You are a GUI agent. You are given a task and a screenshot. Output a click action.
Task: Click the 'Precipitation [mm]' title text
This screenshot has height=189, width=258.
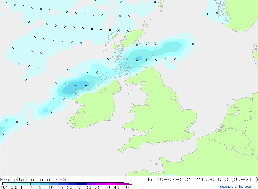coord(26,179)
